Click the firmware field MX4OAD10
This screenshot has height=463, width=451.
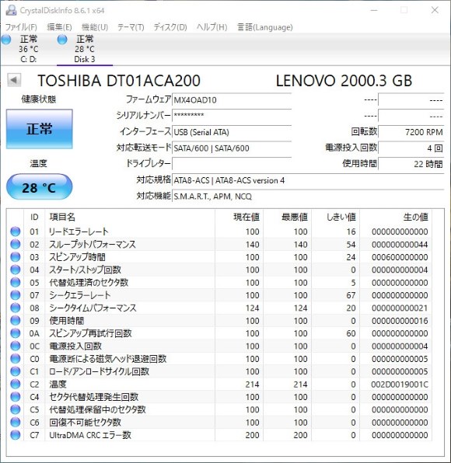[232, 99]
